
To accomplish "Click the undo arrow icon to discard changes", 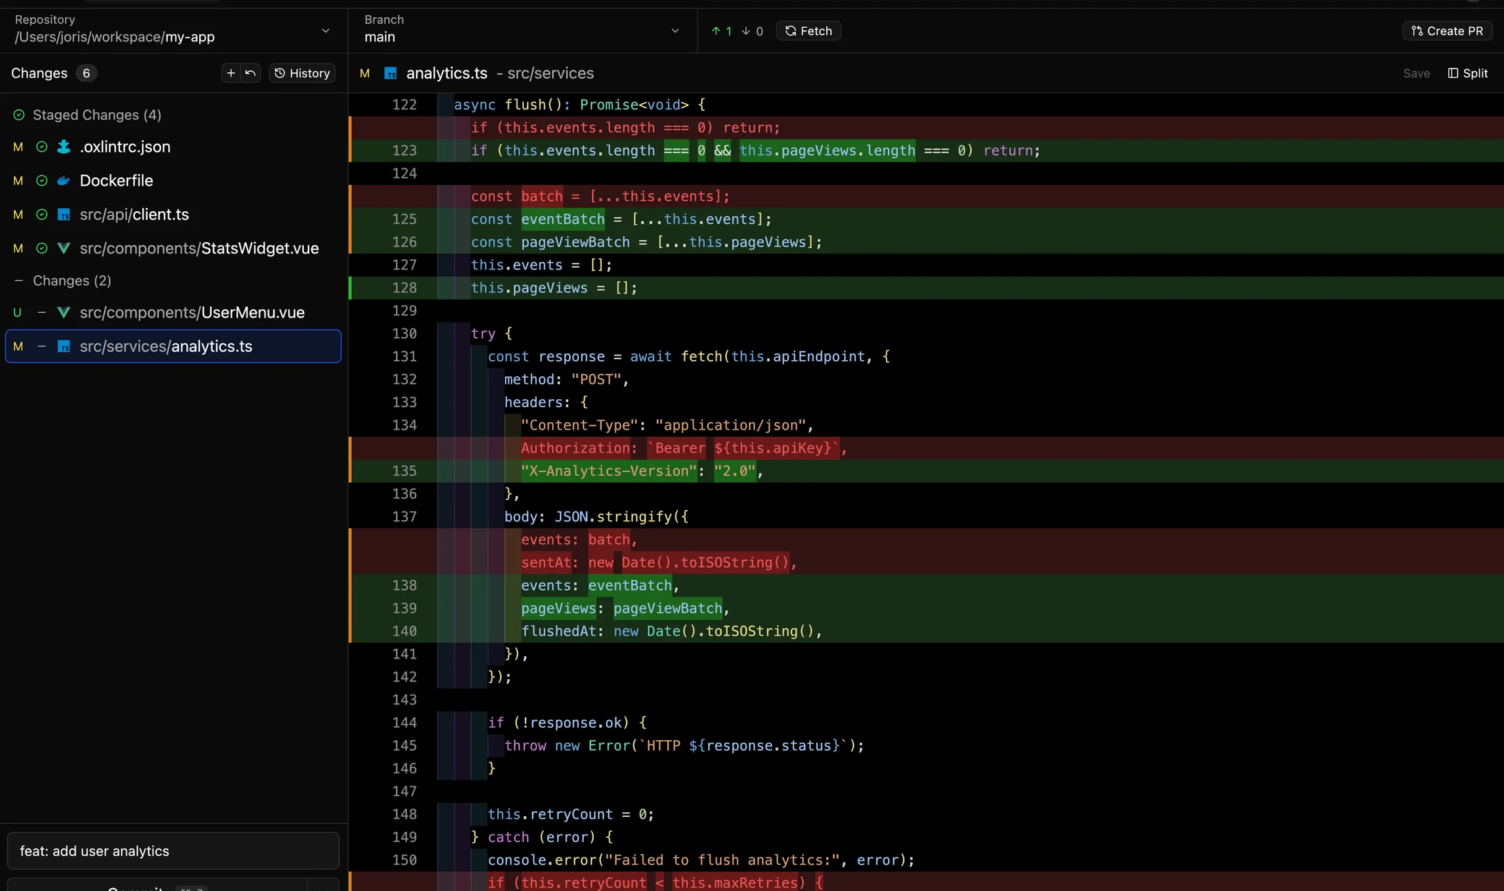I will point(250,73).
